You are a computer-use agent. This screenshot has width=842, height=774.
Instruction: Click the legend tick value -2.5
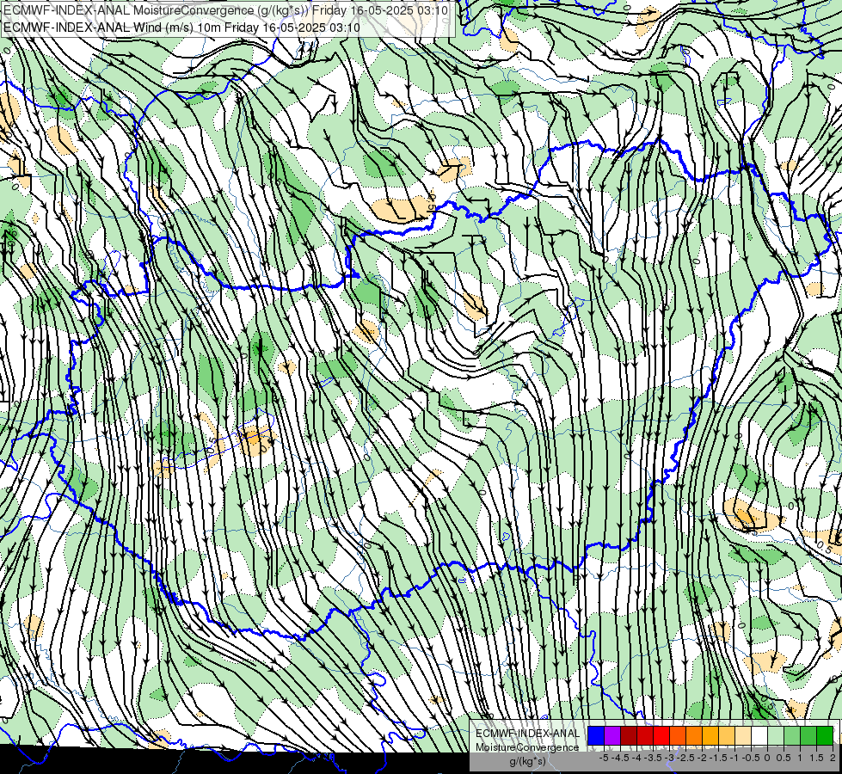(685, 758)
